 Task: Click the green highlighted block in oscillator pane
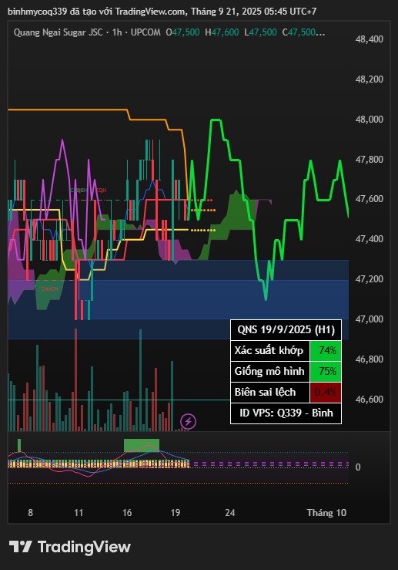click(x=142, y=446)
